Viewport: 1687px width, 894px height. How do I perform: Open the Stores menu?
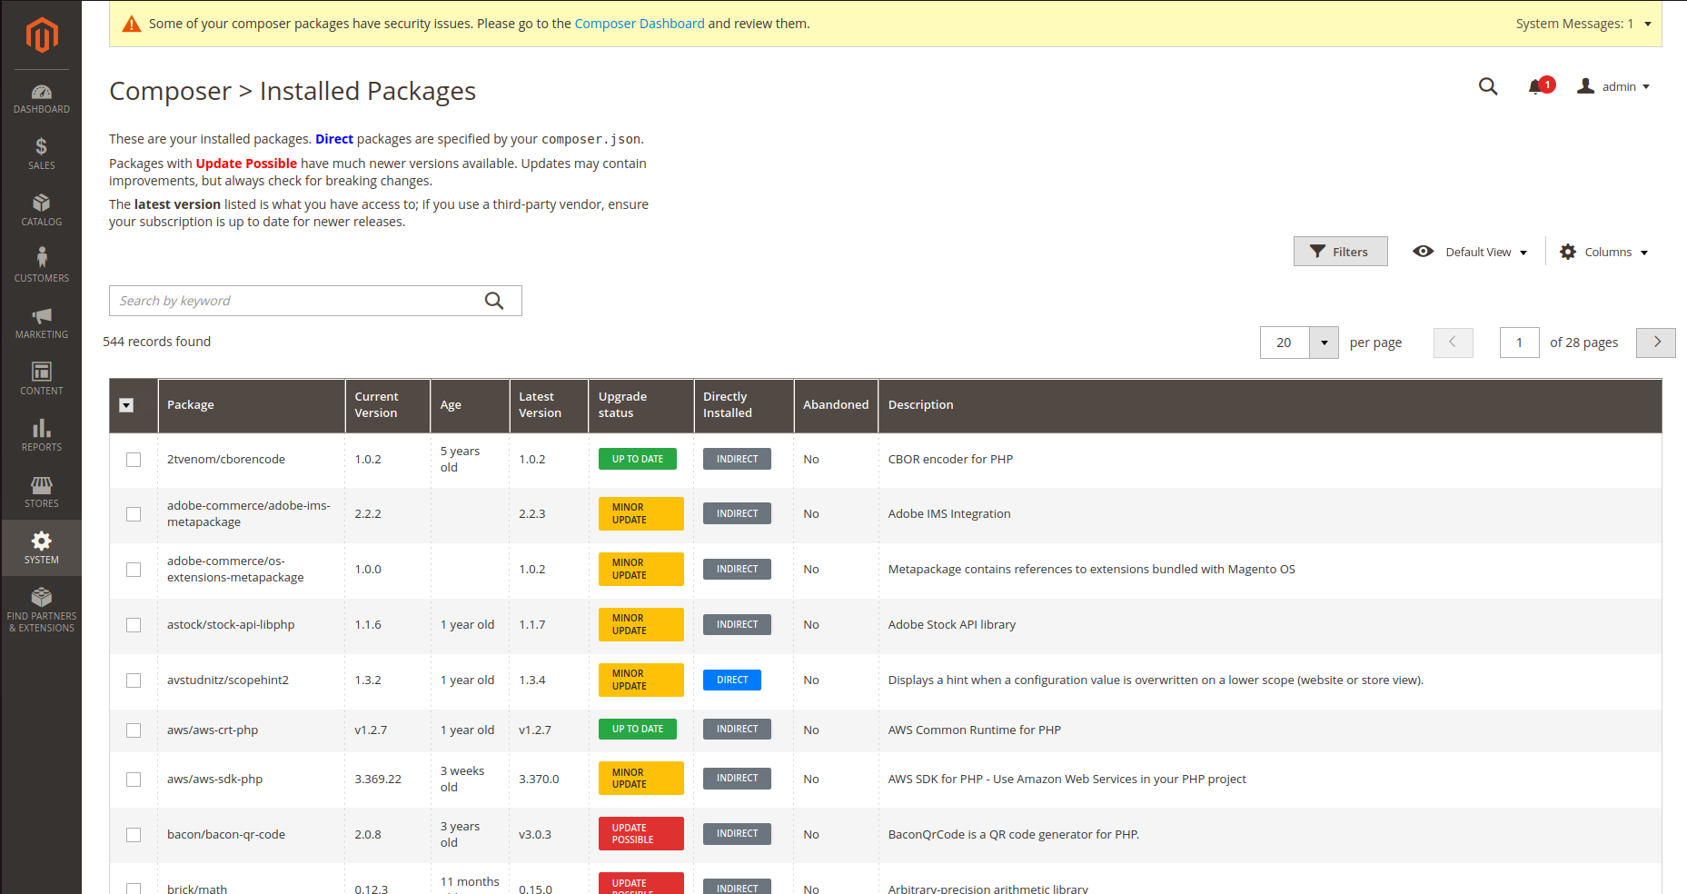[42, 492]
